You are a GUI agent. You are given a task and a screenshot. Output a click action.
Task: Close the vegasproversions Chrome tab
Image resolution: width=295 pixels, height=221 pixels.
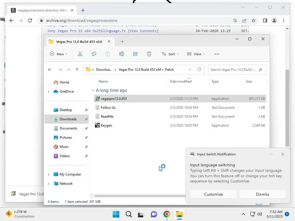coord(72,10)
